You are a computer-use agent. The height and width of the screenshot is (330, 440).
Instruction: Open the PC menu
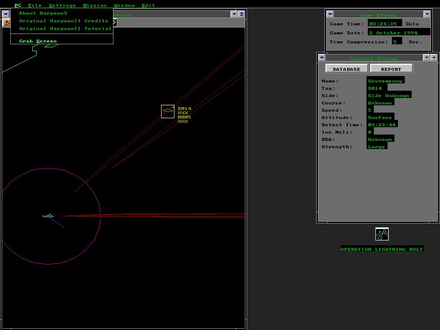coord(18,5)
